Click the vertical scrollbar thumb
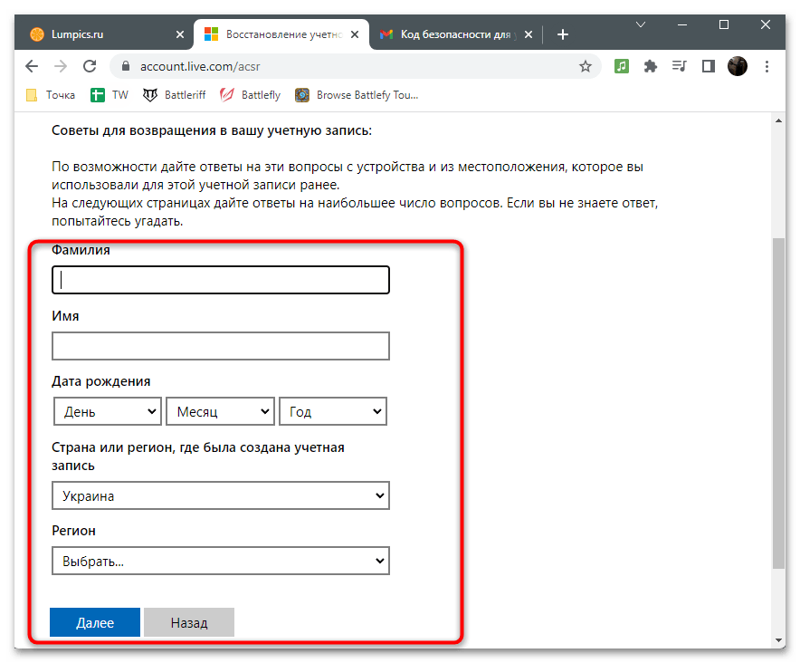Screen dimensions: 800x663 [x=778, y=404]
